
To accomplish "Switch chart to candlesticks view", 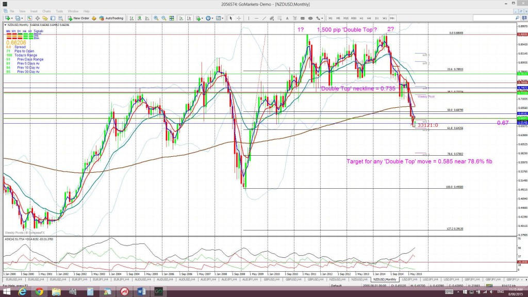I will click(139, 18).
